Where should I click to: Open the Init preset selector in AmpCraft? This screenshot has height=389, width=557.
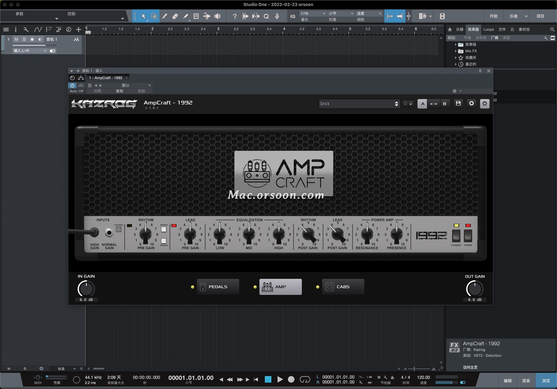359,104
